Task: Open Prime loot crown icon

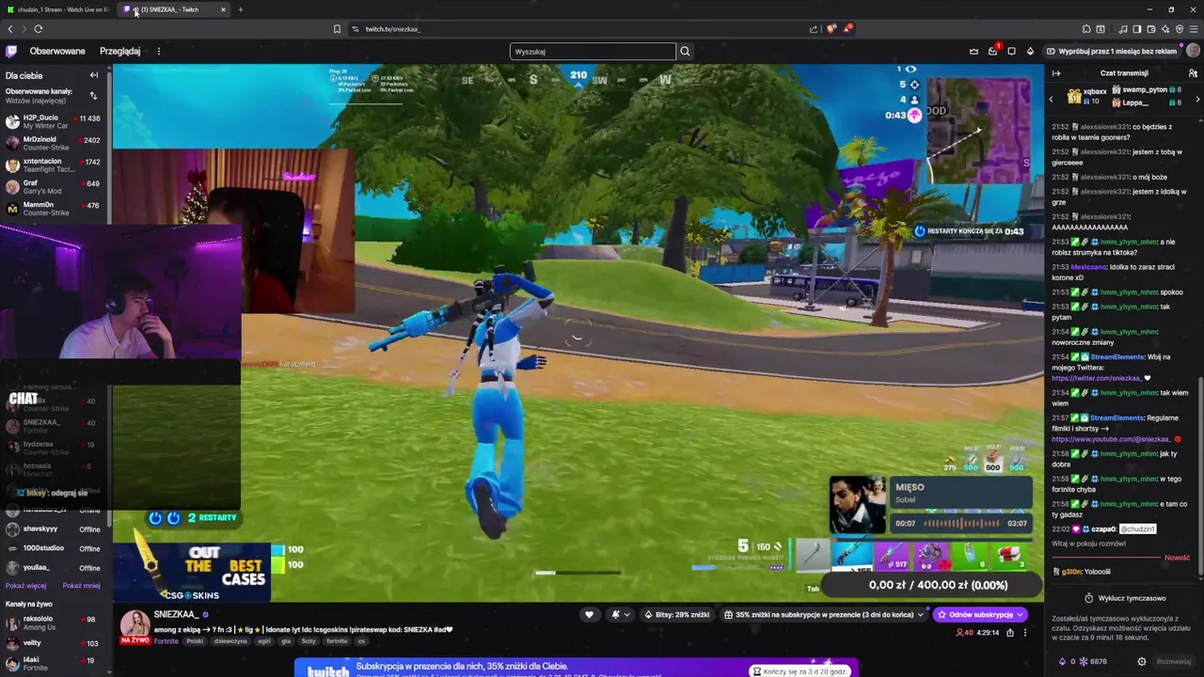Action: pyautogui.click(x=974, y=51)
